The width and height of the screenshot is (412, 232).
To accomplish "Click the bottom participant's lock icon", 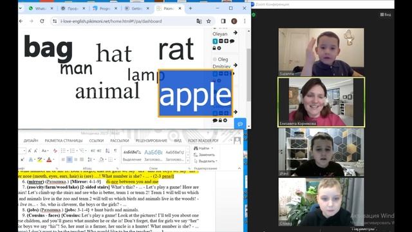I will (220, 121).
